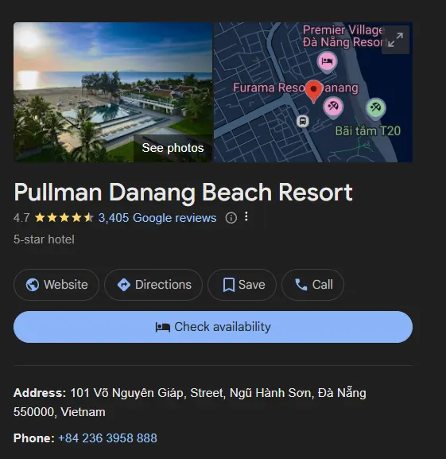The width and height of the screenshot is (446, 459).
Task: Expand the map to full view
Action: [395, 40]
